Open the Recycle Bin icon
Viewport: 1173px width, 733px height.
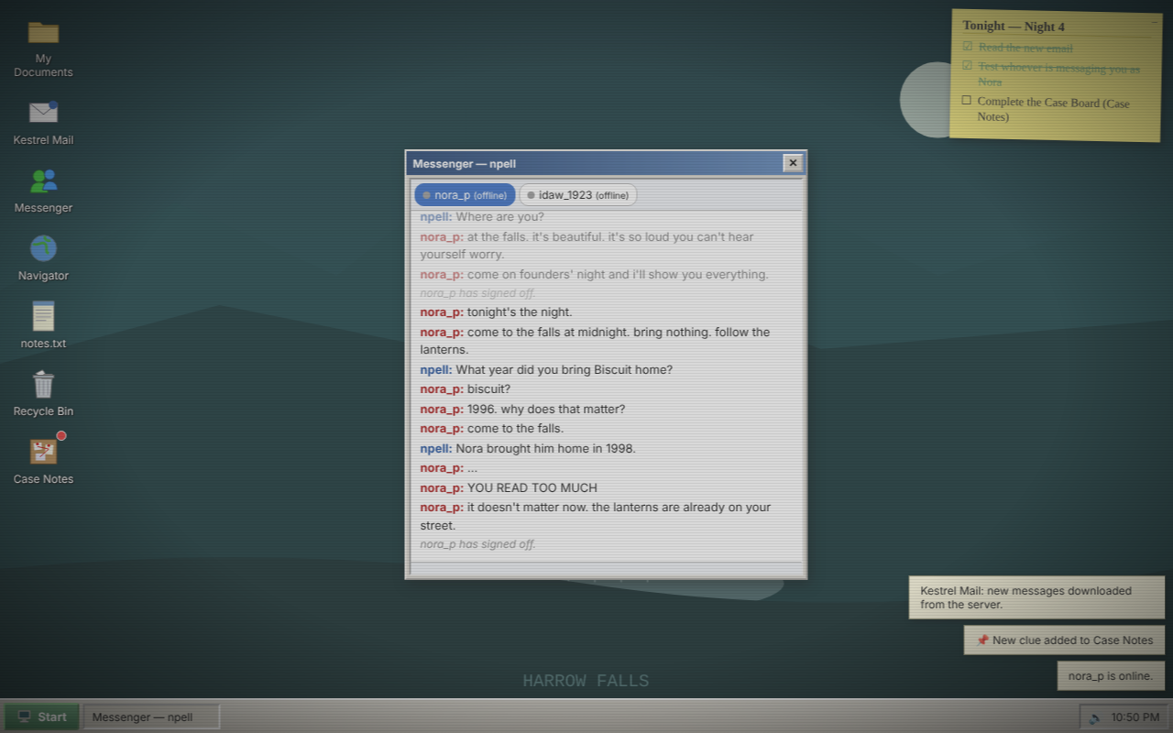point(43,384)
